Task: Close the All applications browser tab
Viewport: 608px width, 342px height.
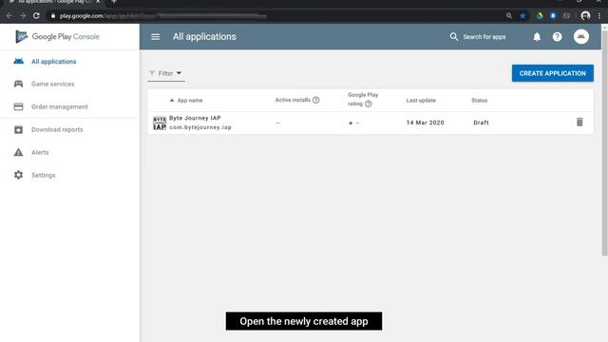Action: (98, 2)
